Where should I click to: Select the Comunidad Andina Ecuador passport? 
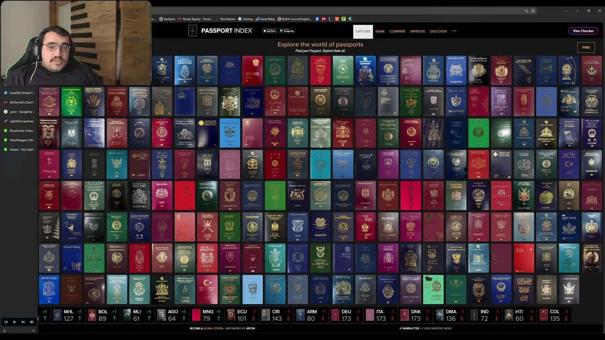click(49, 133)
